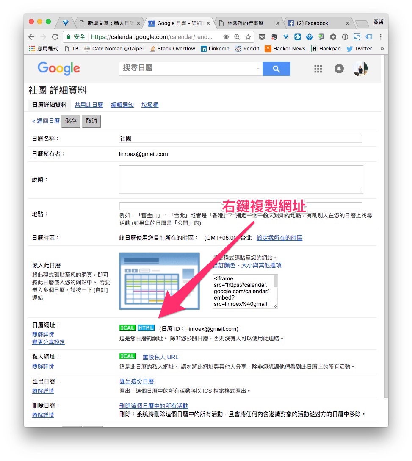Click the 重設私人 URL link
412x461 pixels.
coord(160,357)
